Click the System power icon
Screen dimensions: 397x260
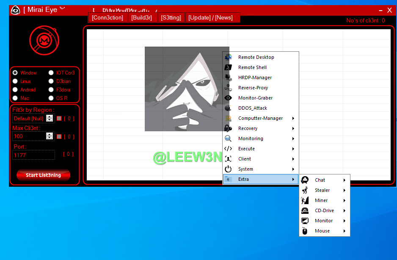tap(229, 169)
